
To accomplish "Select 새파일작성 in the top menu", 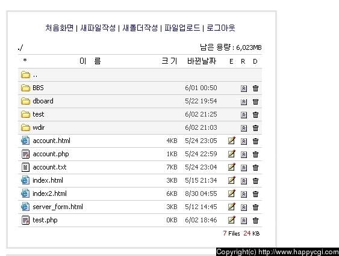I will coord(98,28).
